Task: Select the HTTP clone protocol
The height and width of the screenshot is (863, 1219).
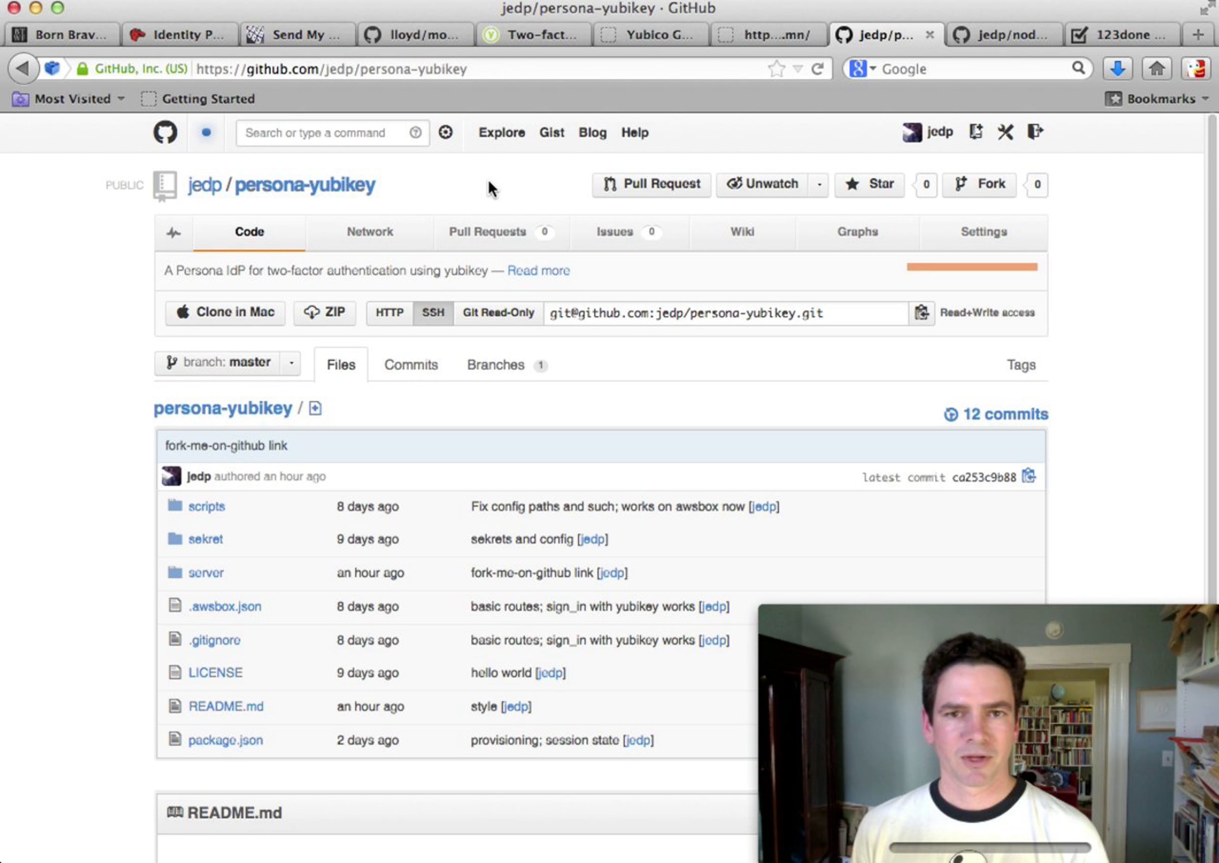Action: tap(390, 312)
